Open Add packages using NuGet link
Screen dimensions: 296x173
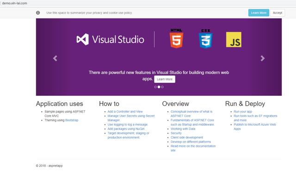coord(126,129)
